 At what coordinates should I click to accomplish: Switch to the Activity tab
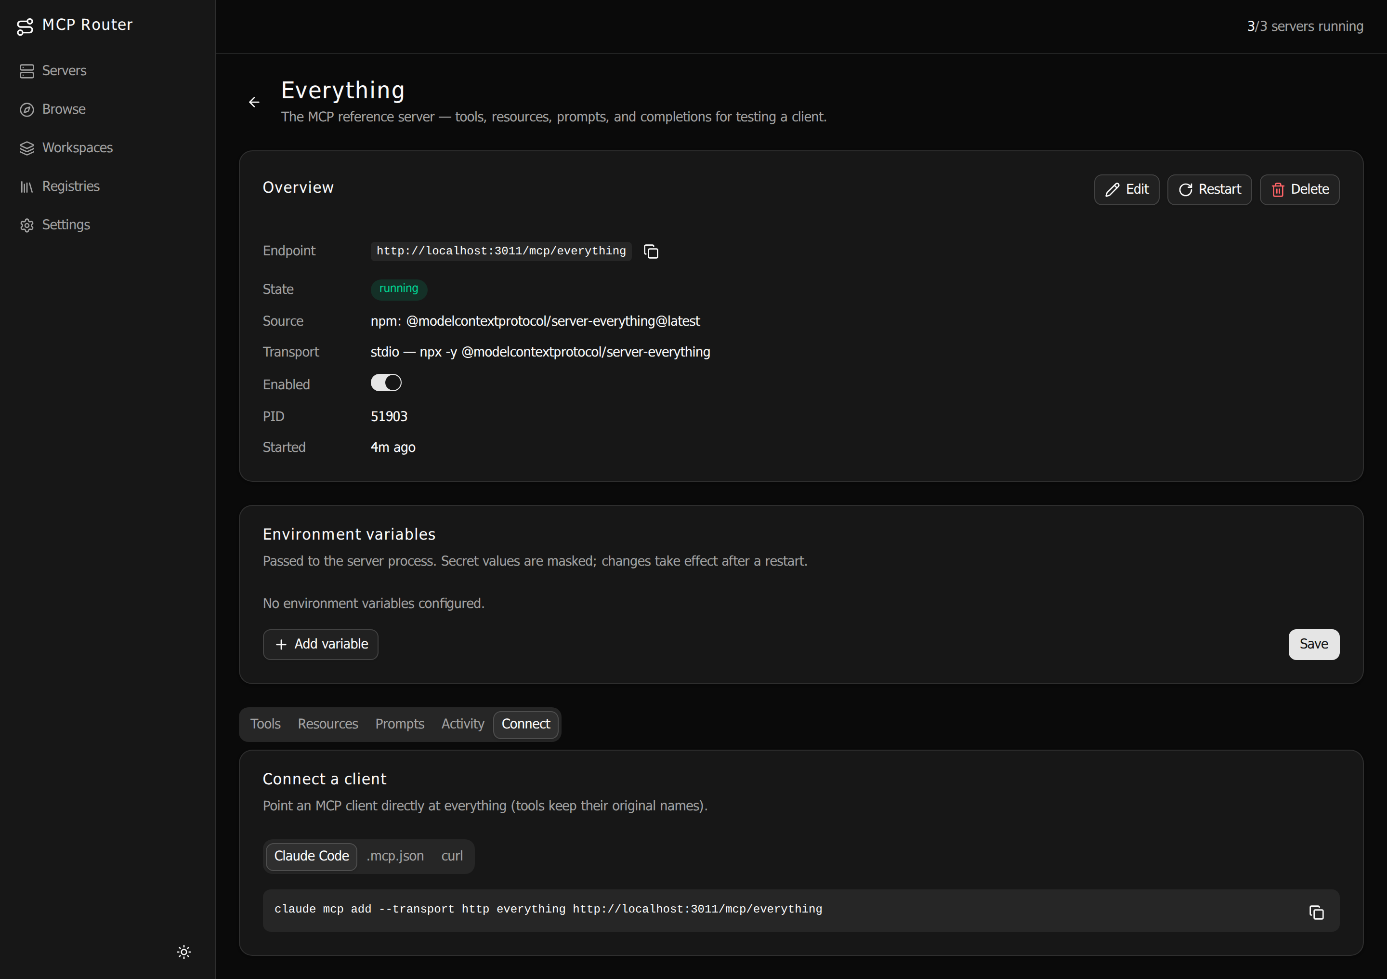pyautogui.click(x=463, y=724)
